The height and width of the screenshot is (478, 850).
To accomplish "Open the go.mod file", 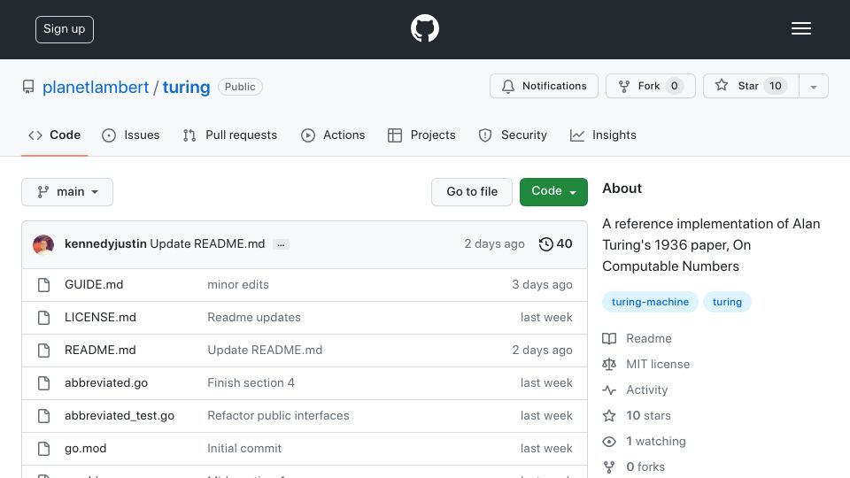I will click(x=85, y=448).
